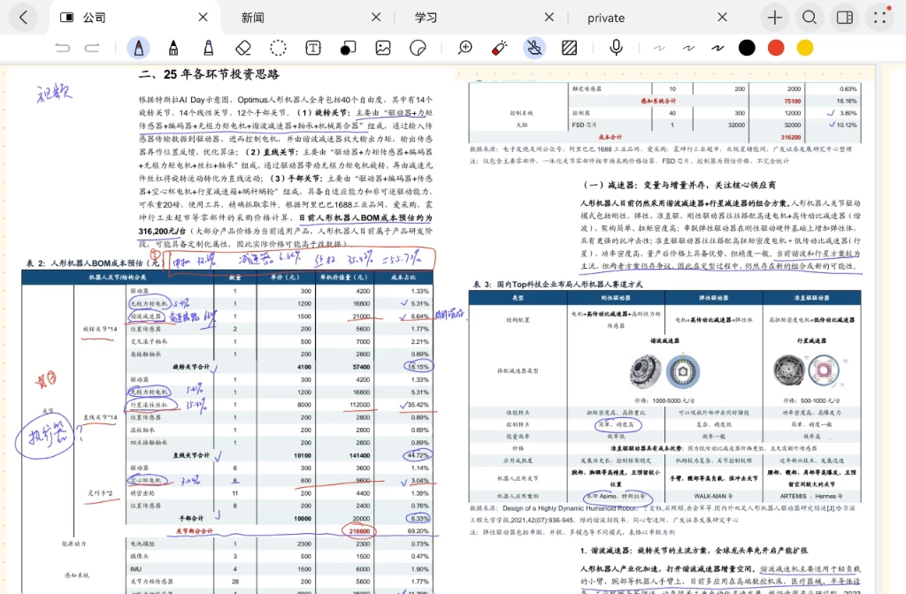Open the Shapes tool
The height and width of the screenshot is (594, 906).
click(348, 48)
